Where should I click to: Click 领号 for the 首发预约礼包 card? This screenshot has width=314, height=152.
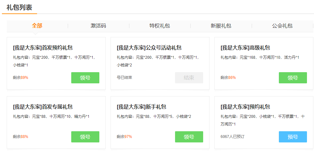85,78
